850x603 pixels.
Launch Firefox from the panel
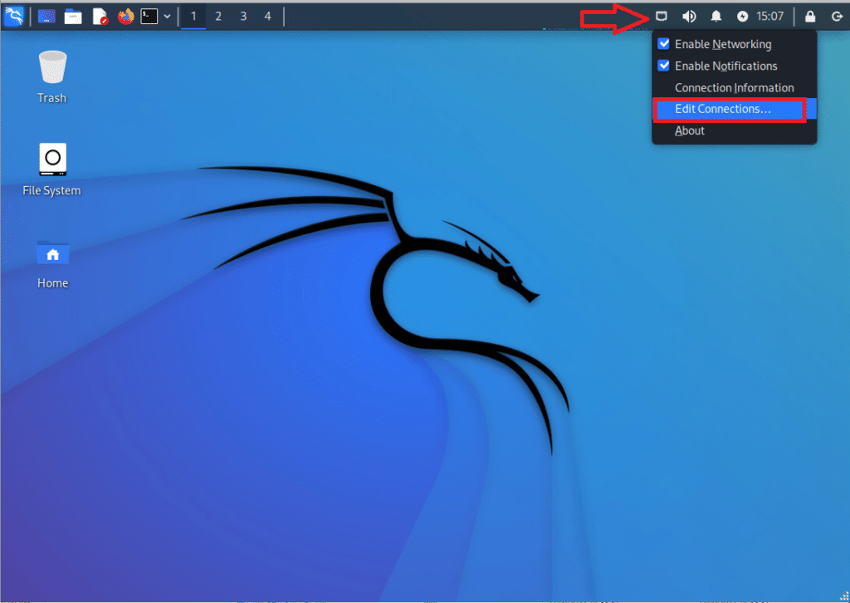point(126,17)
